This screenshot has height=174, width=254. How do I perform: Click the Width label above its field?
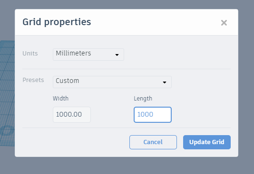[60, 99]
